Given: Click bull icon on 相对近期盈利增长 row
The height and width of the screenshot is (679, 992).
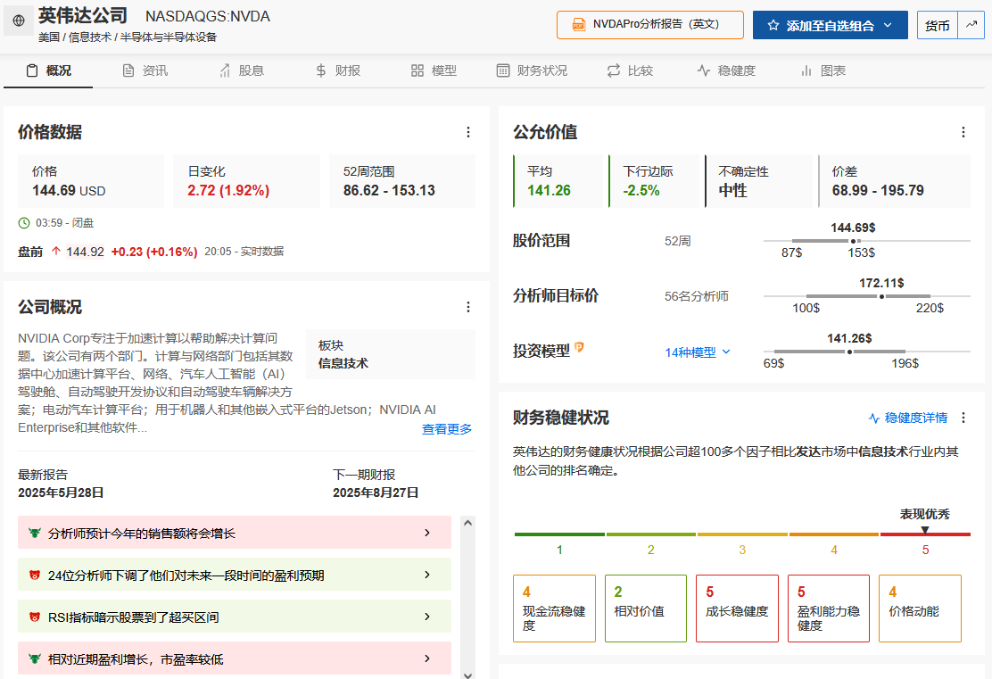Looking at the screenshot, I should (35, 658).
